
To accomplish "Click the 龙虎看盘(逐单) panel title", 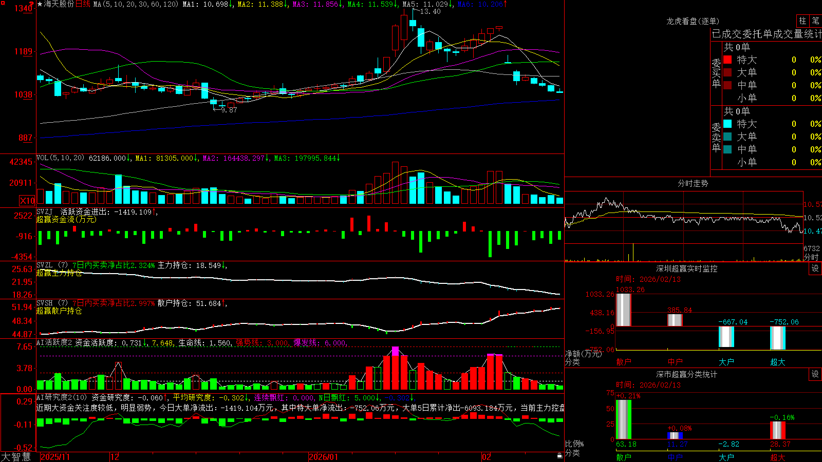I will 693,21.
